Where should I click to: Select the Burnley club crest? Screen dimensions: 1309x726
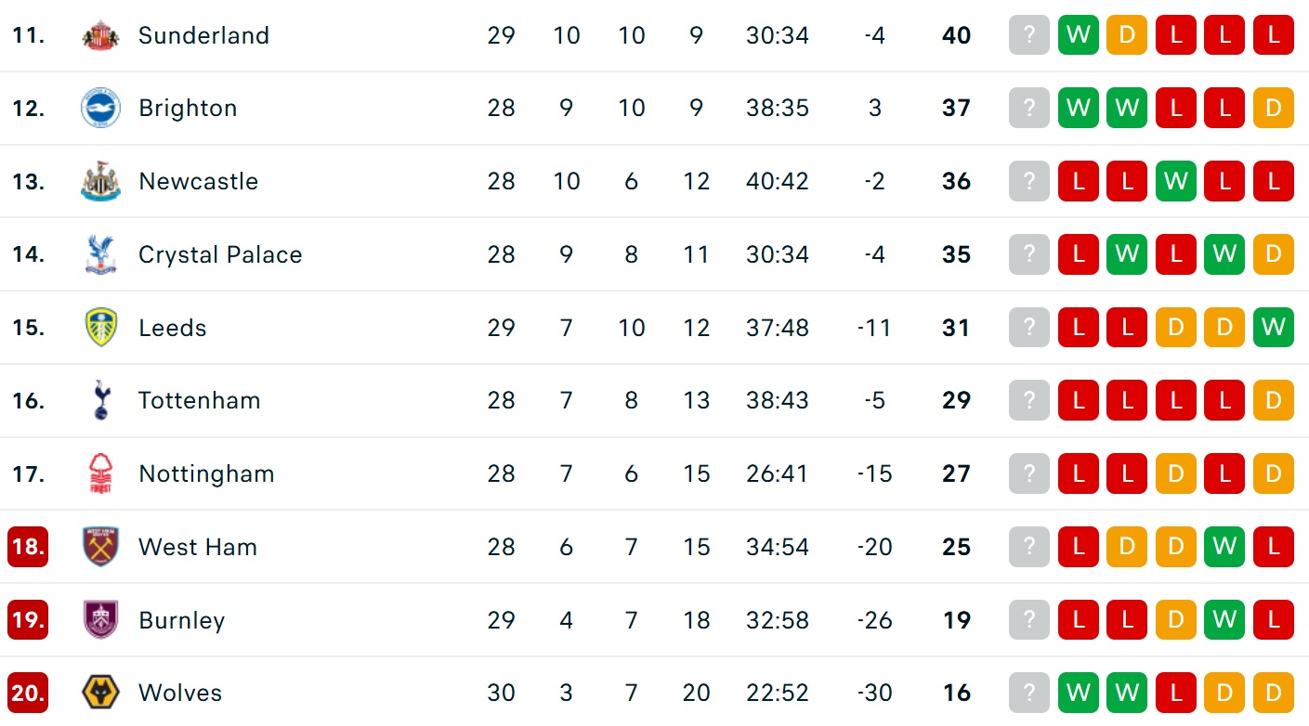tap(100, 620)
